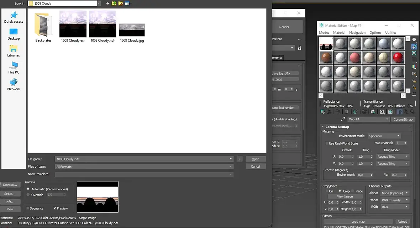Click Material ID Channel icon
Image resolution: width=420 pixels, height=228 pixels.
(x=382, y=112)
